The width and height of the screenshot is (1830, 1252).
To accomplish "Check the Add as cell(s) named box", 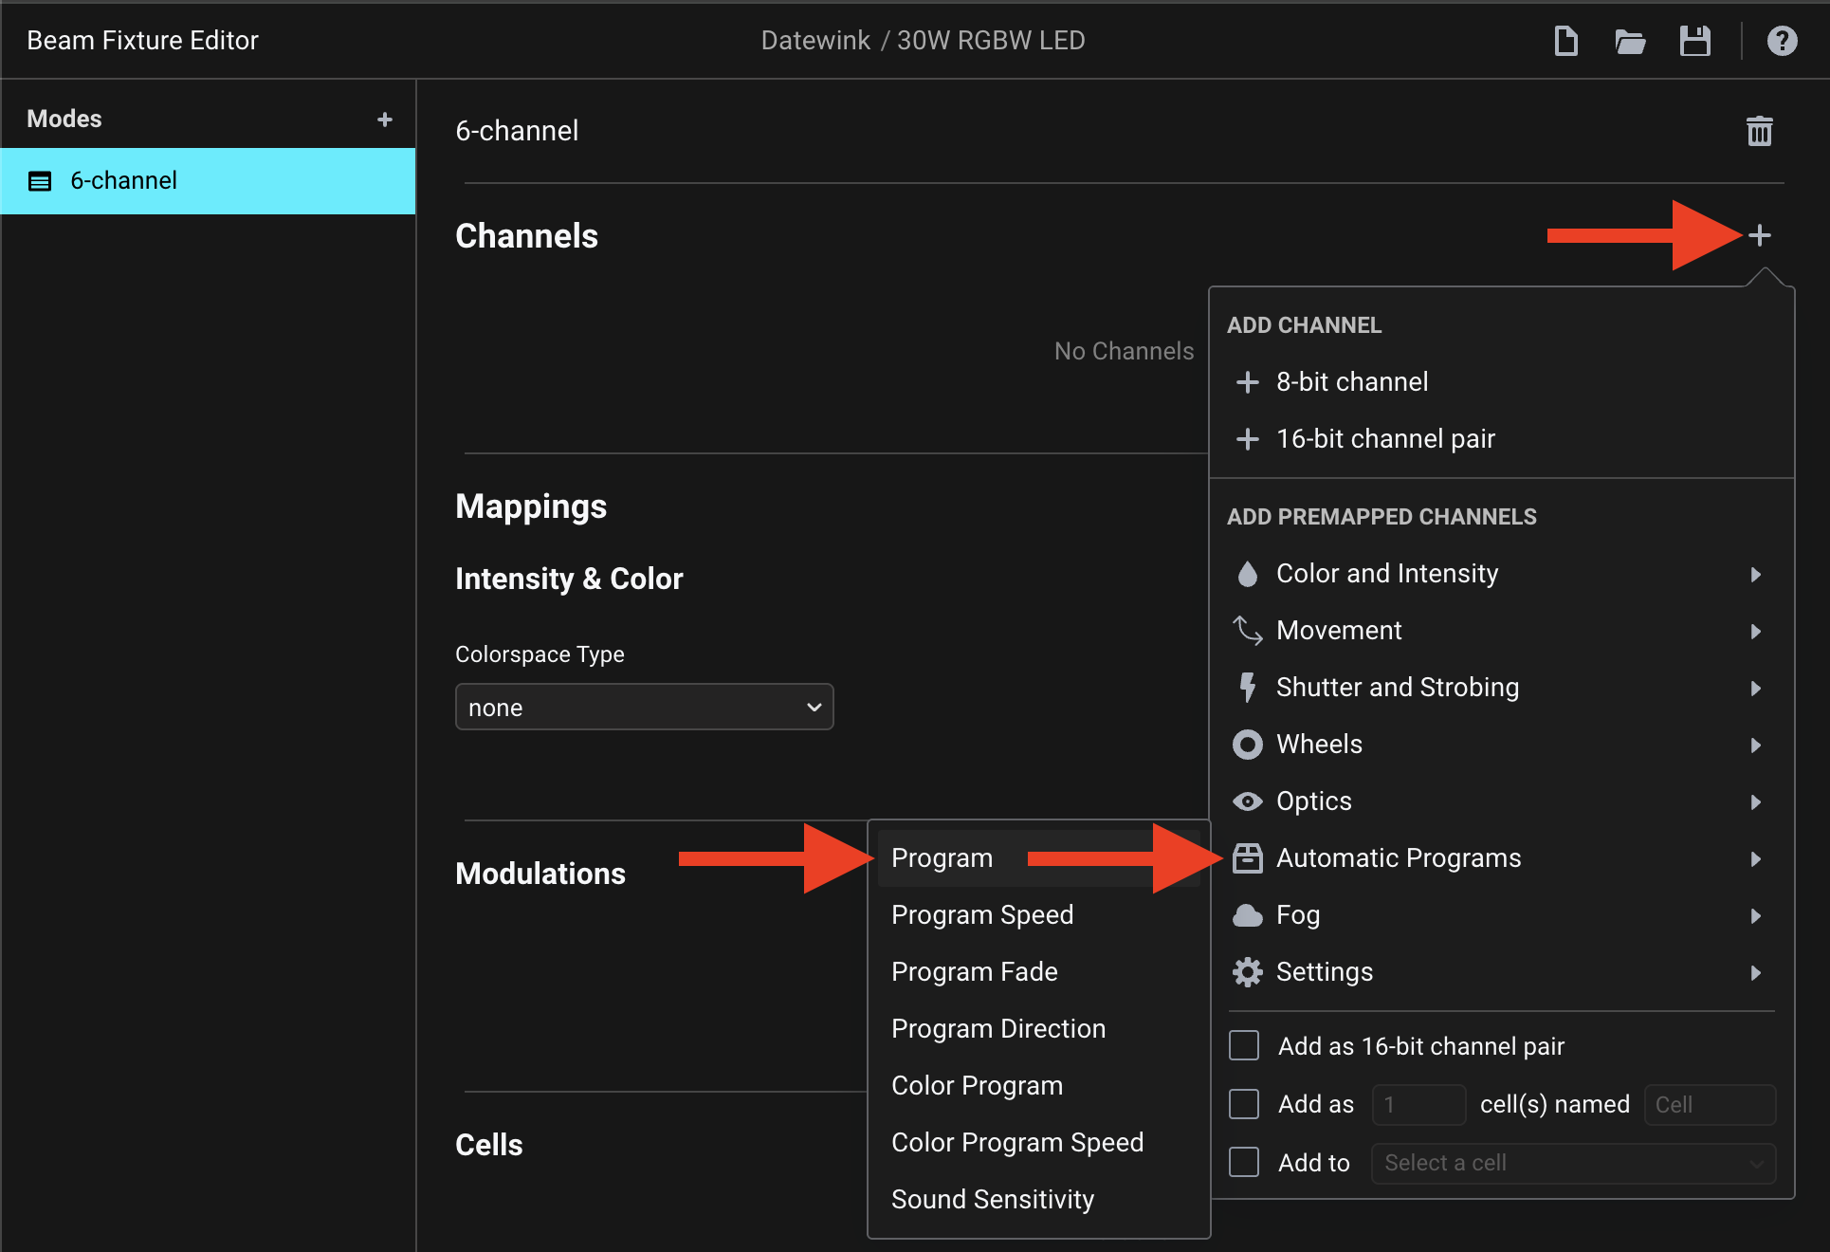I will click(x=1244, y=1104).
